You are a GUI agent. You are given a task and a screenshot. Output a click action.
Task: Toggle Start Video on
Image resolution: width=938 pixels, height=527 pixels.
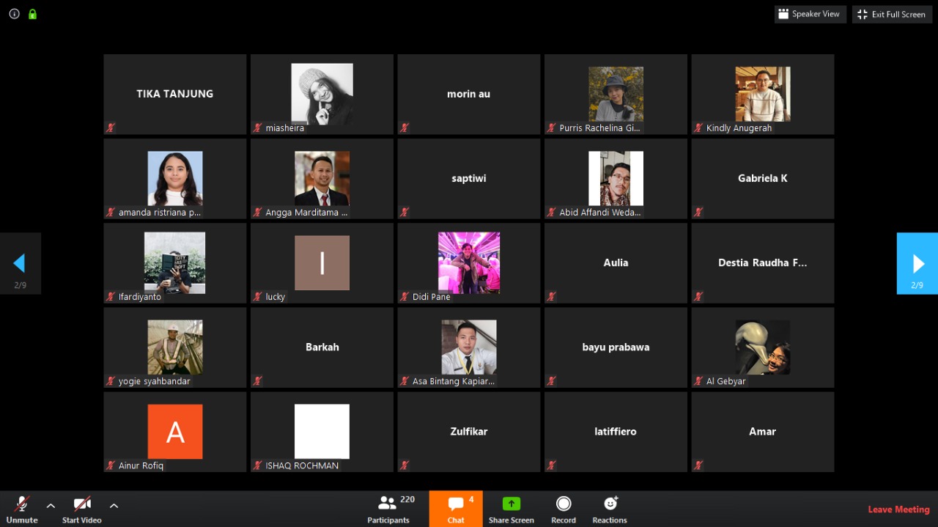tap(81, 504)
